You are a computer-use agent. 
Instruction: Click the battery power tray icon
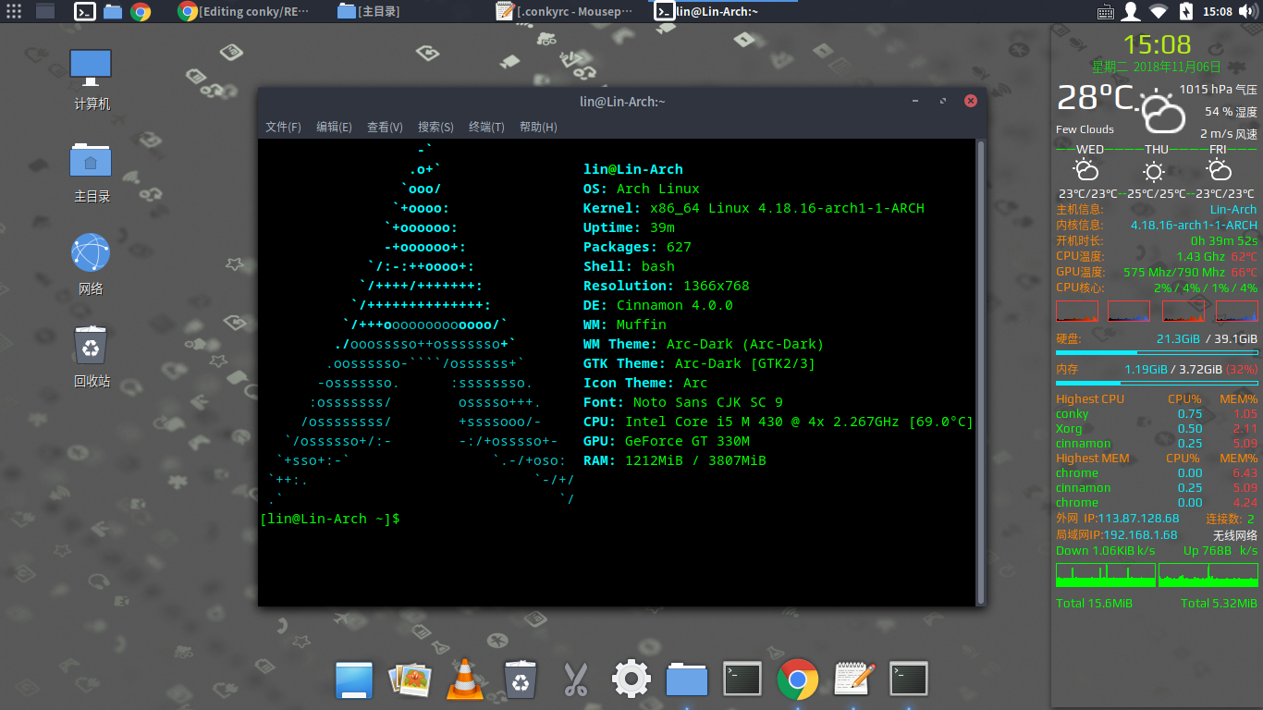click(1185, 12)
